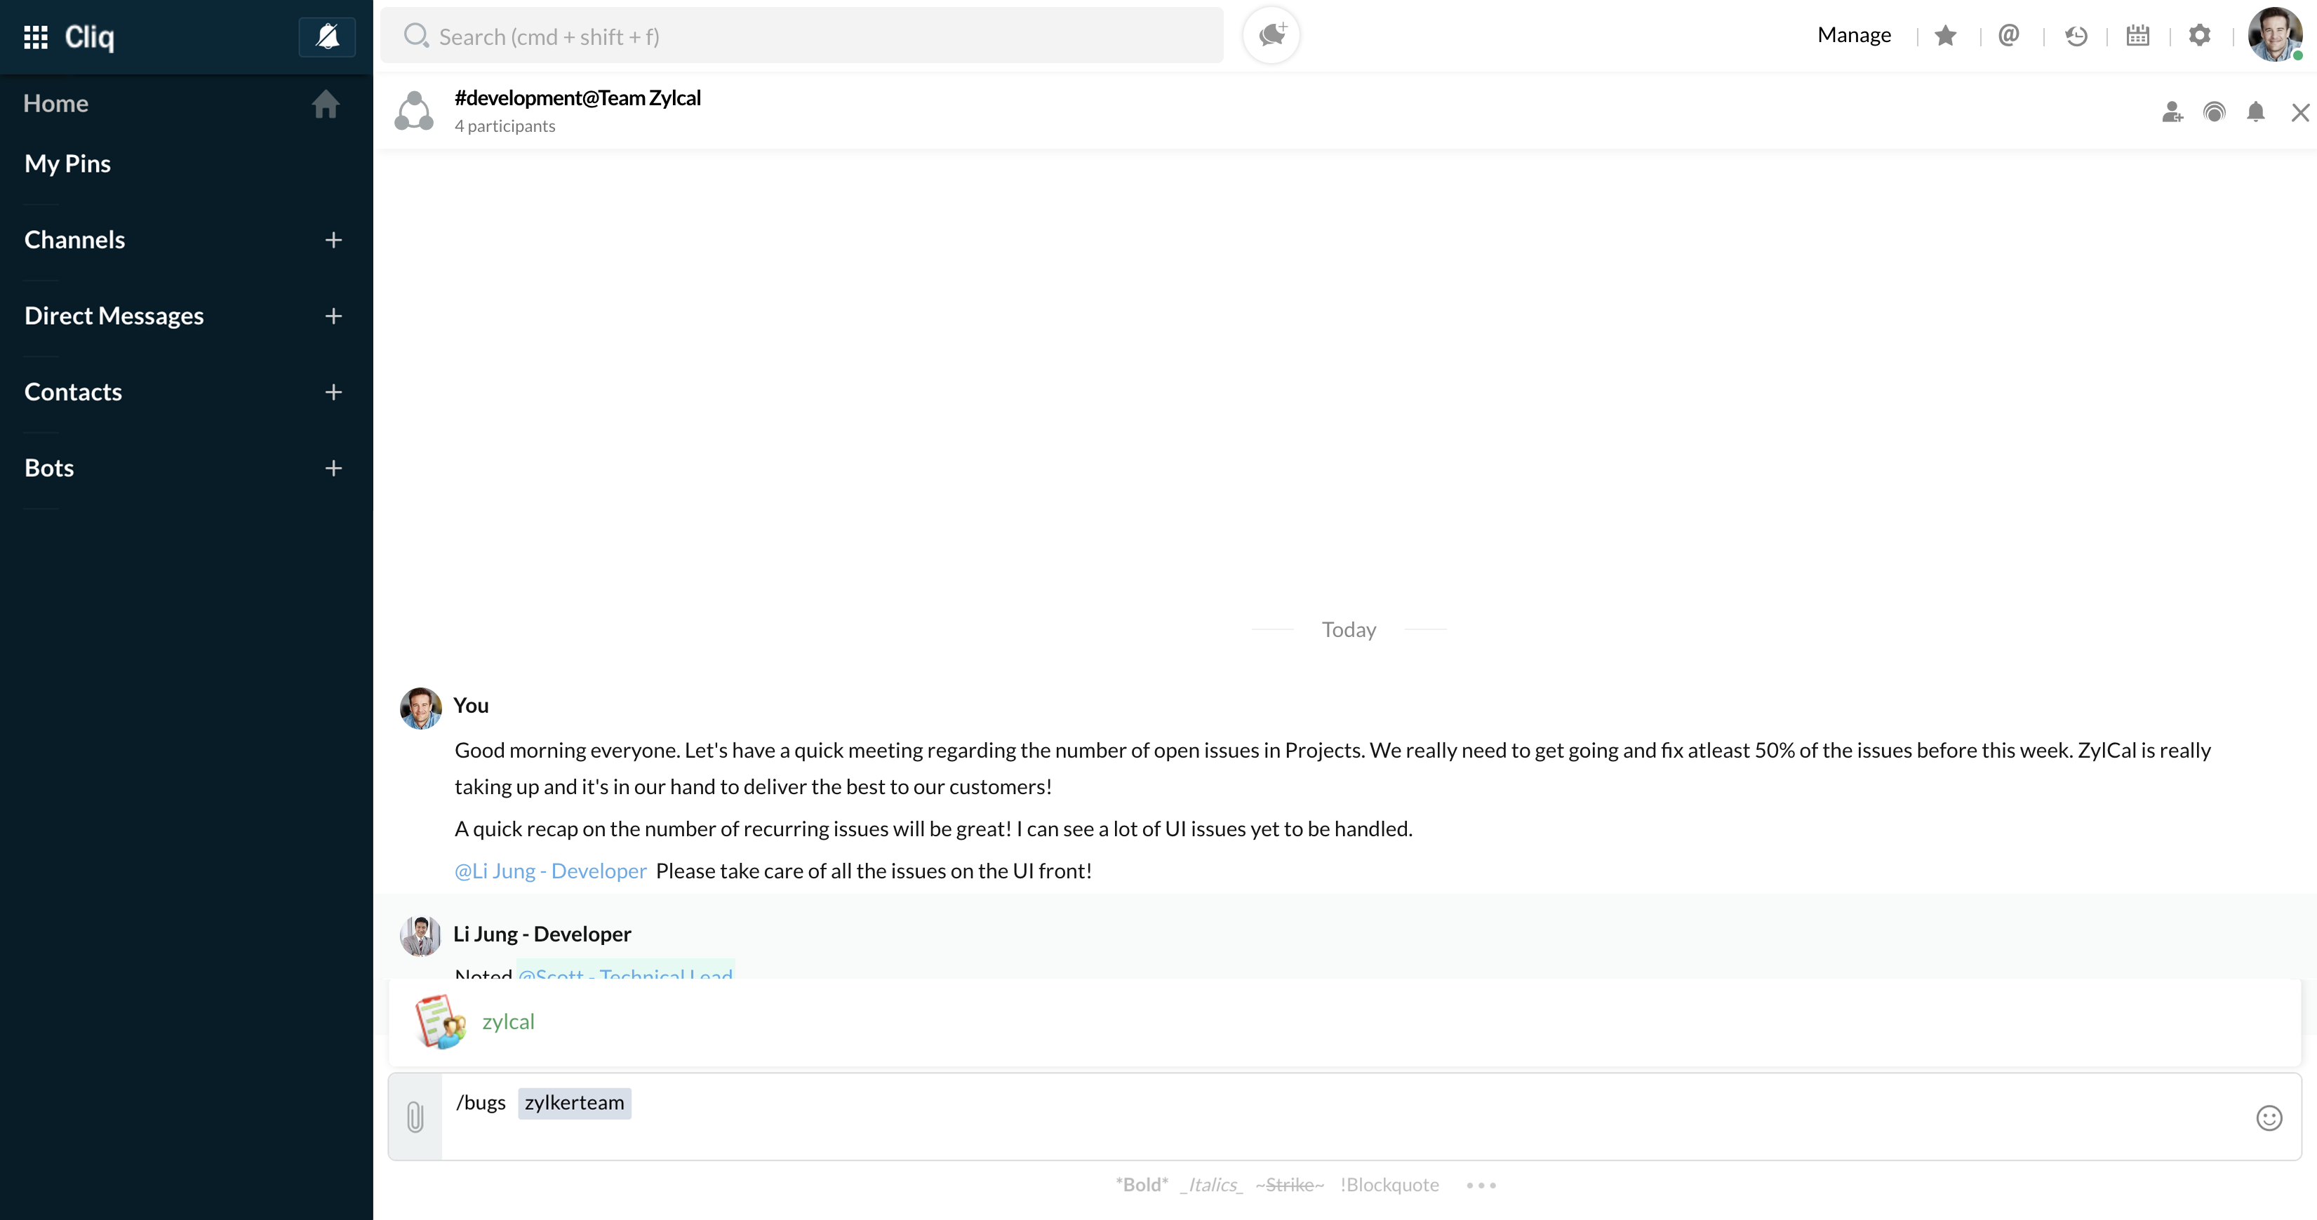Open the calendar events icon
Viewport: 2317px width, 1220px height.
(2138, 36)
